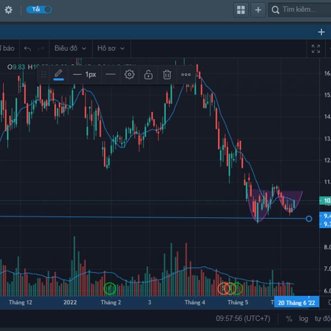The image size is (331, 331).
Task: Click the plus button beside the search box
Action: [x=258, y=10]
